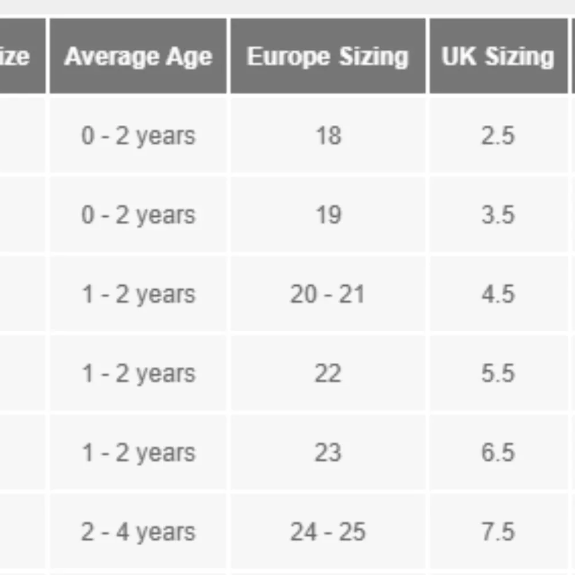Image resolution: width=575 pixels, height=575 pixels.
Task: Click the Average Age column header
Action: [x=139, y=56]
